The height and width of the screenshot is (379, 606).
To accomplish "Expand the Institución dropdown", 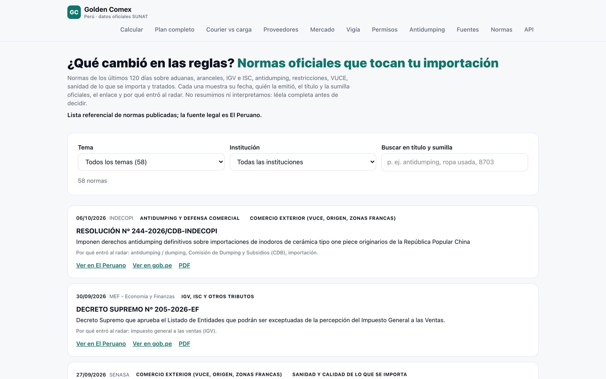I will pyautogui.click(x=303, y=162).
